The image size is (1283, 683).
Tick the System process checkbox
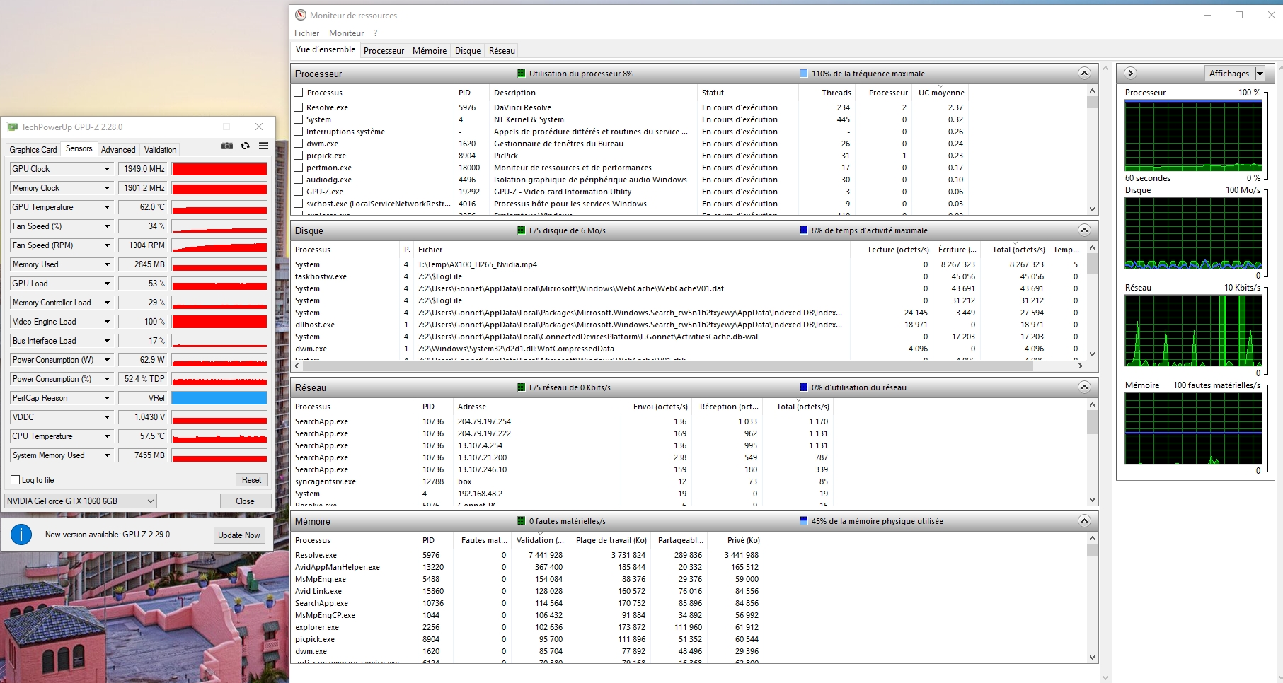pos(299,119)
